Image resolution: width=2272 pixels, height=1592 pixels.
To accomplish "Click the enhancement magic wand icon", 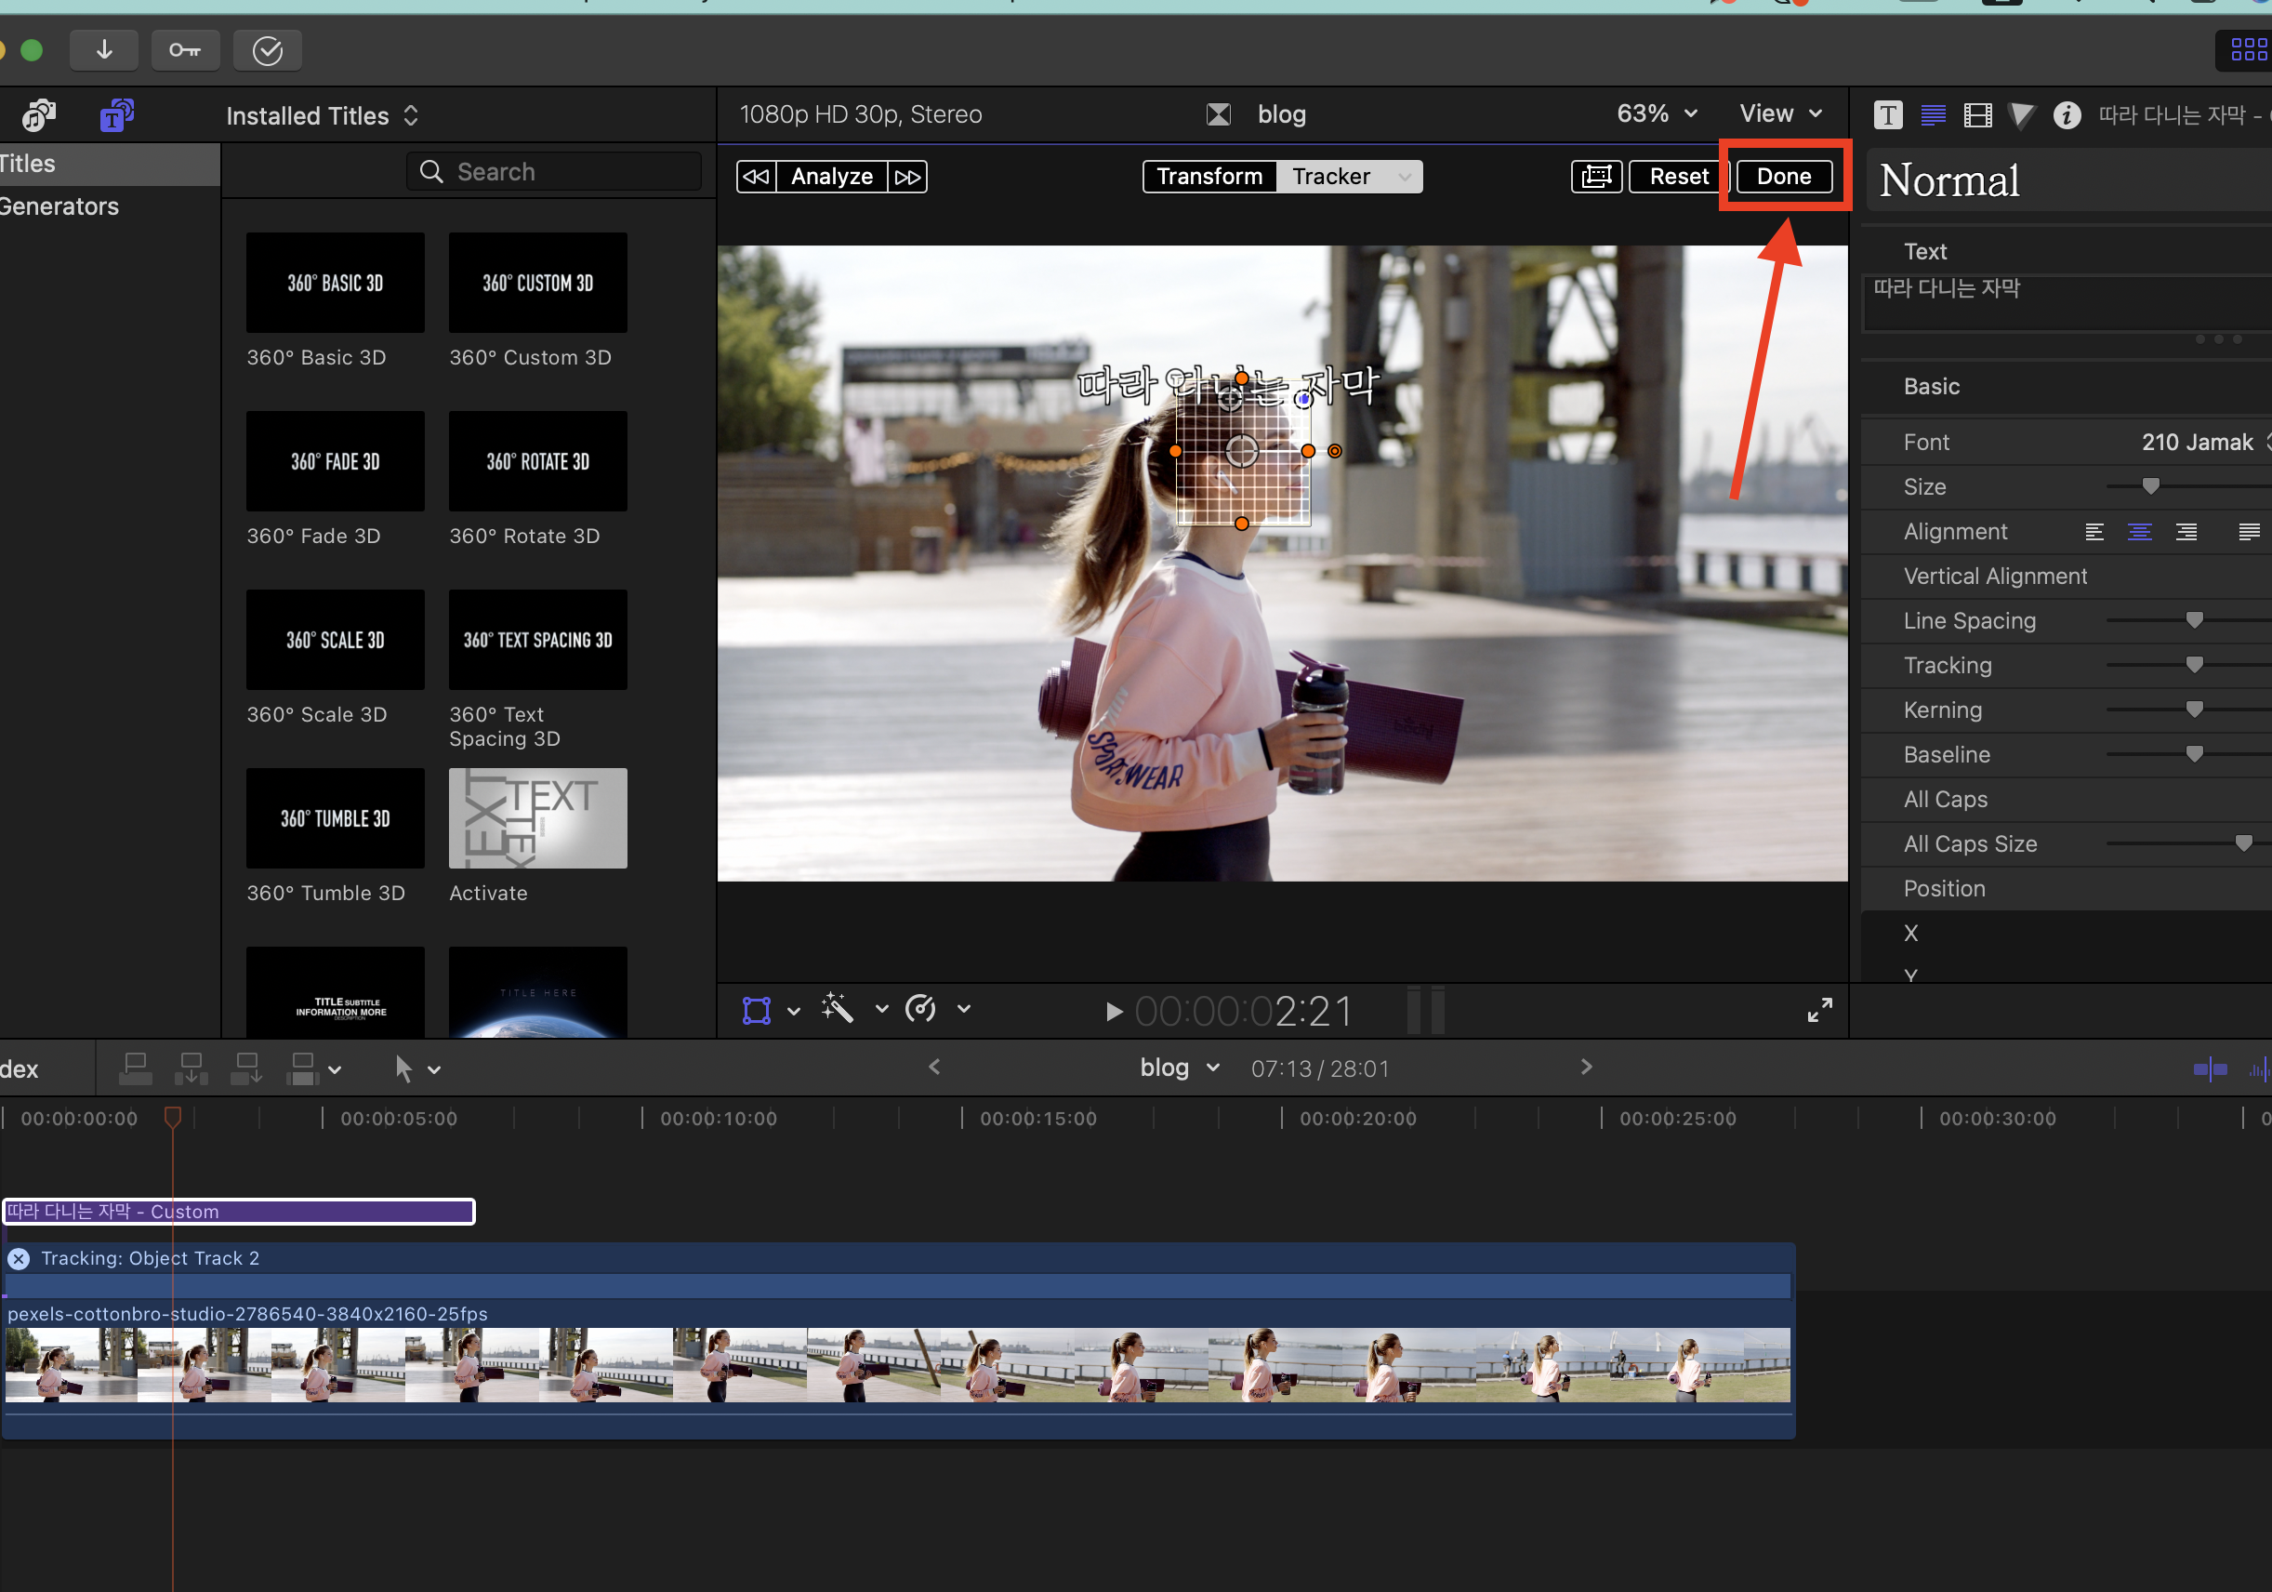I will (838, 1009).
